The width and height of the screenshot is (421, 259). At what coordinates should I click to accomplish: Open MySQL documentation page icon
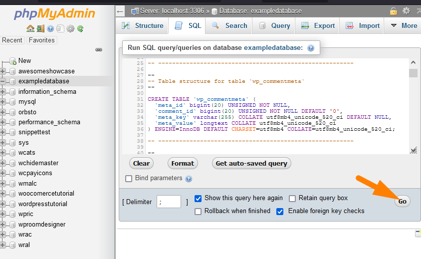pyautogui.click(x=60, y=28)
